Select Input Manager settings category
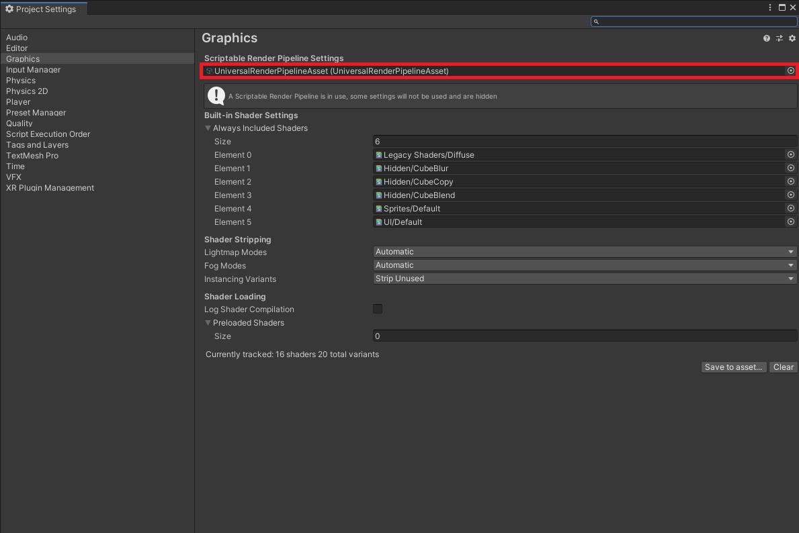Image resolution: width=799 pixels, height=533 pixels. tap(97, 69)
